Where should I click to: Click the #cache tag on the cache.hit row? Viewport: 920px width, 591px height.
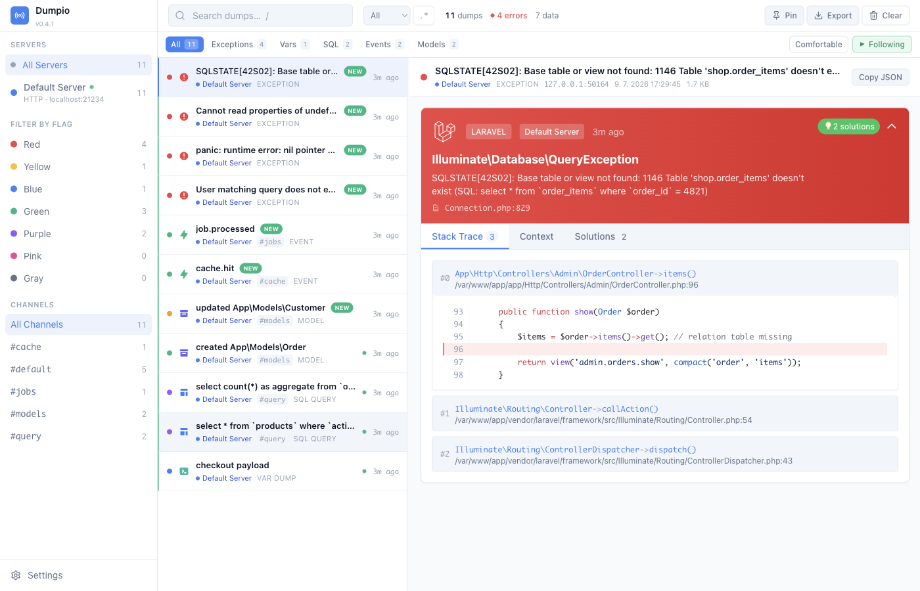coord(272,281)
